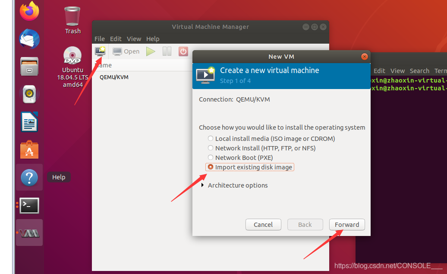Open the Files manager in dock
Image resolution: width=447 pixels, height=274 pixels.
(29, 66)
